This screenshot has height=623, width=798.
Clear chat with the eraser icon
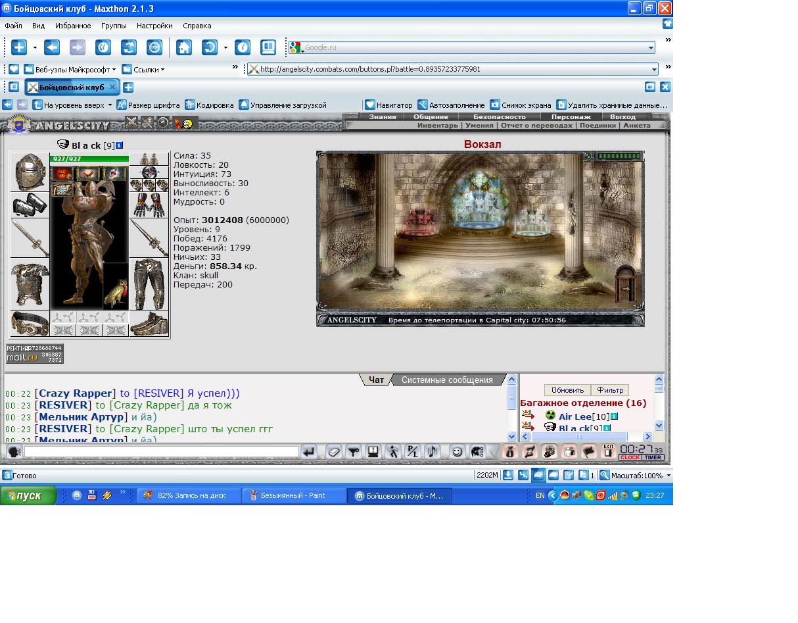(334, 452)
